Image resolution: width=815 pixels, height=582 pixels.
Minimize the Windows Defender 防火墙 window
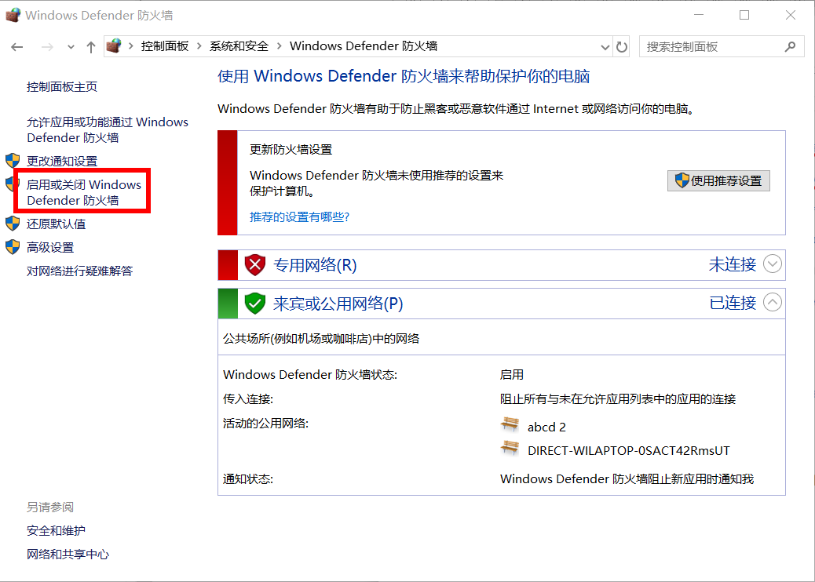coord(698,15)
